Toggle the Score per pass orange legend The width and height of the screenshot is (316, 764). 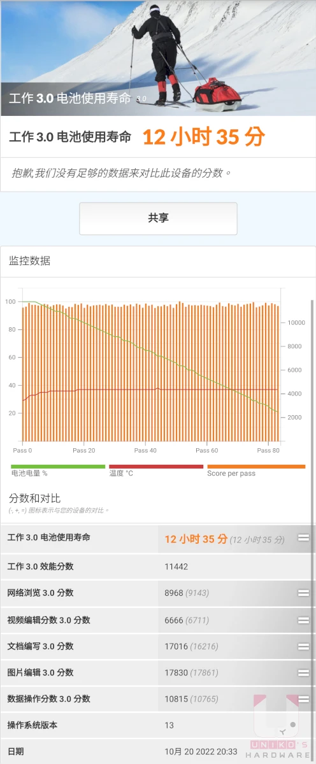click(x=254, y=470)
